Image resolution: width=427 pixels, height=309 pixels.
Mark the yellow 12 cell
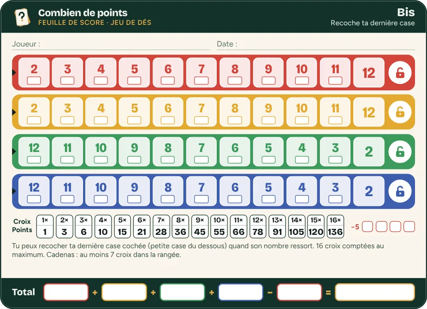[x=369, y=112]
